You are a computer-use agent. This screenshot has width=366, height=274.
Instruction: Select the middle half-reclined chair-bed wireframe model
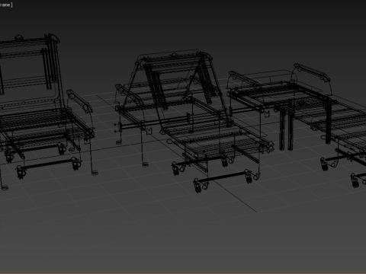click(x=194, y=120)
